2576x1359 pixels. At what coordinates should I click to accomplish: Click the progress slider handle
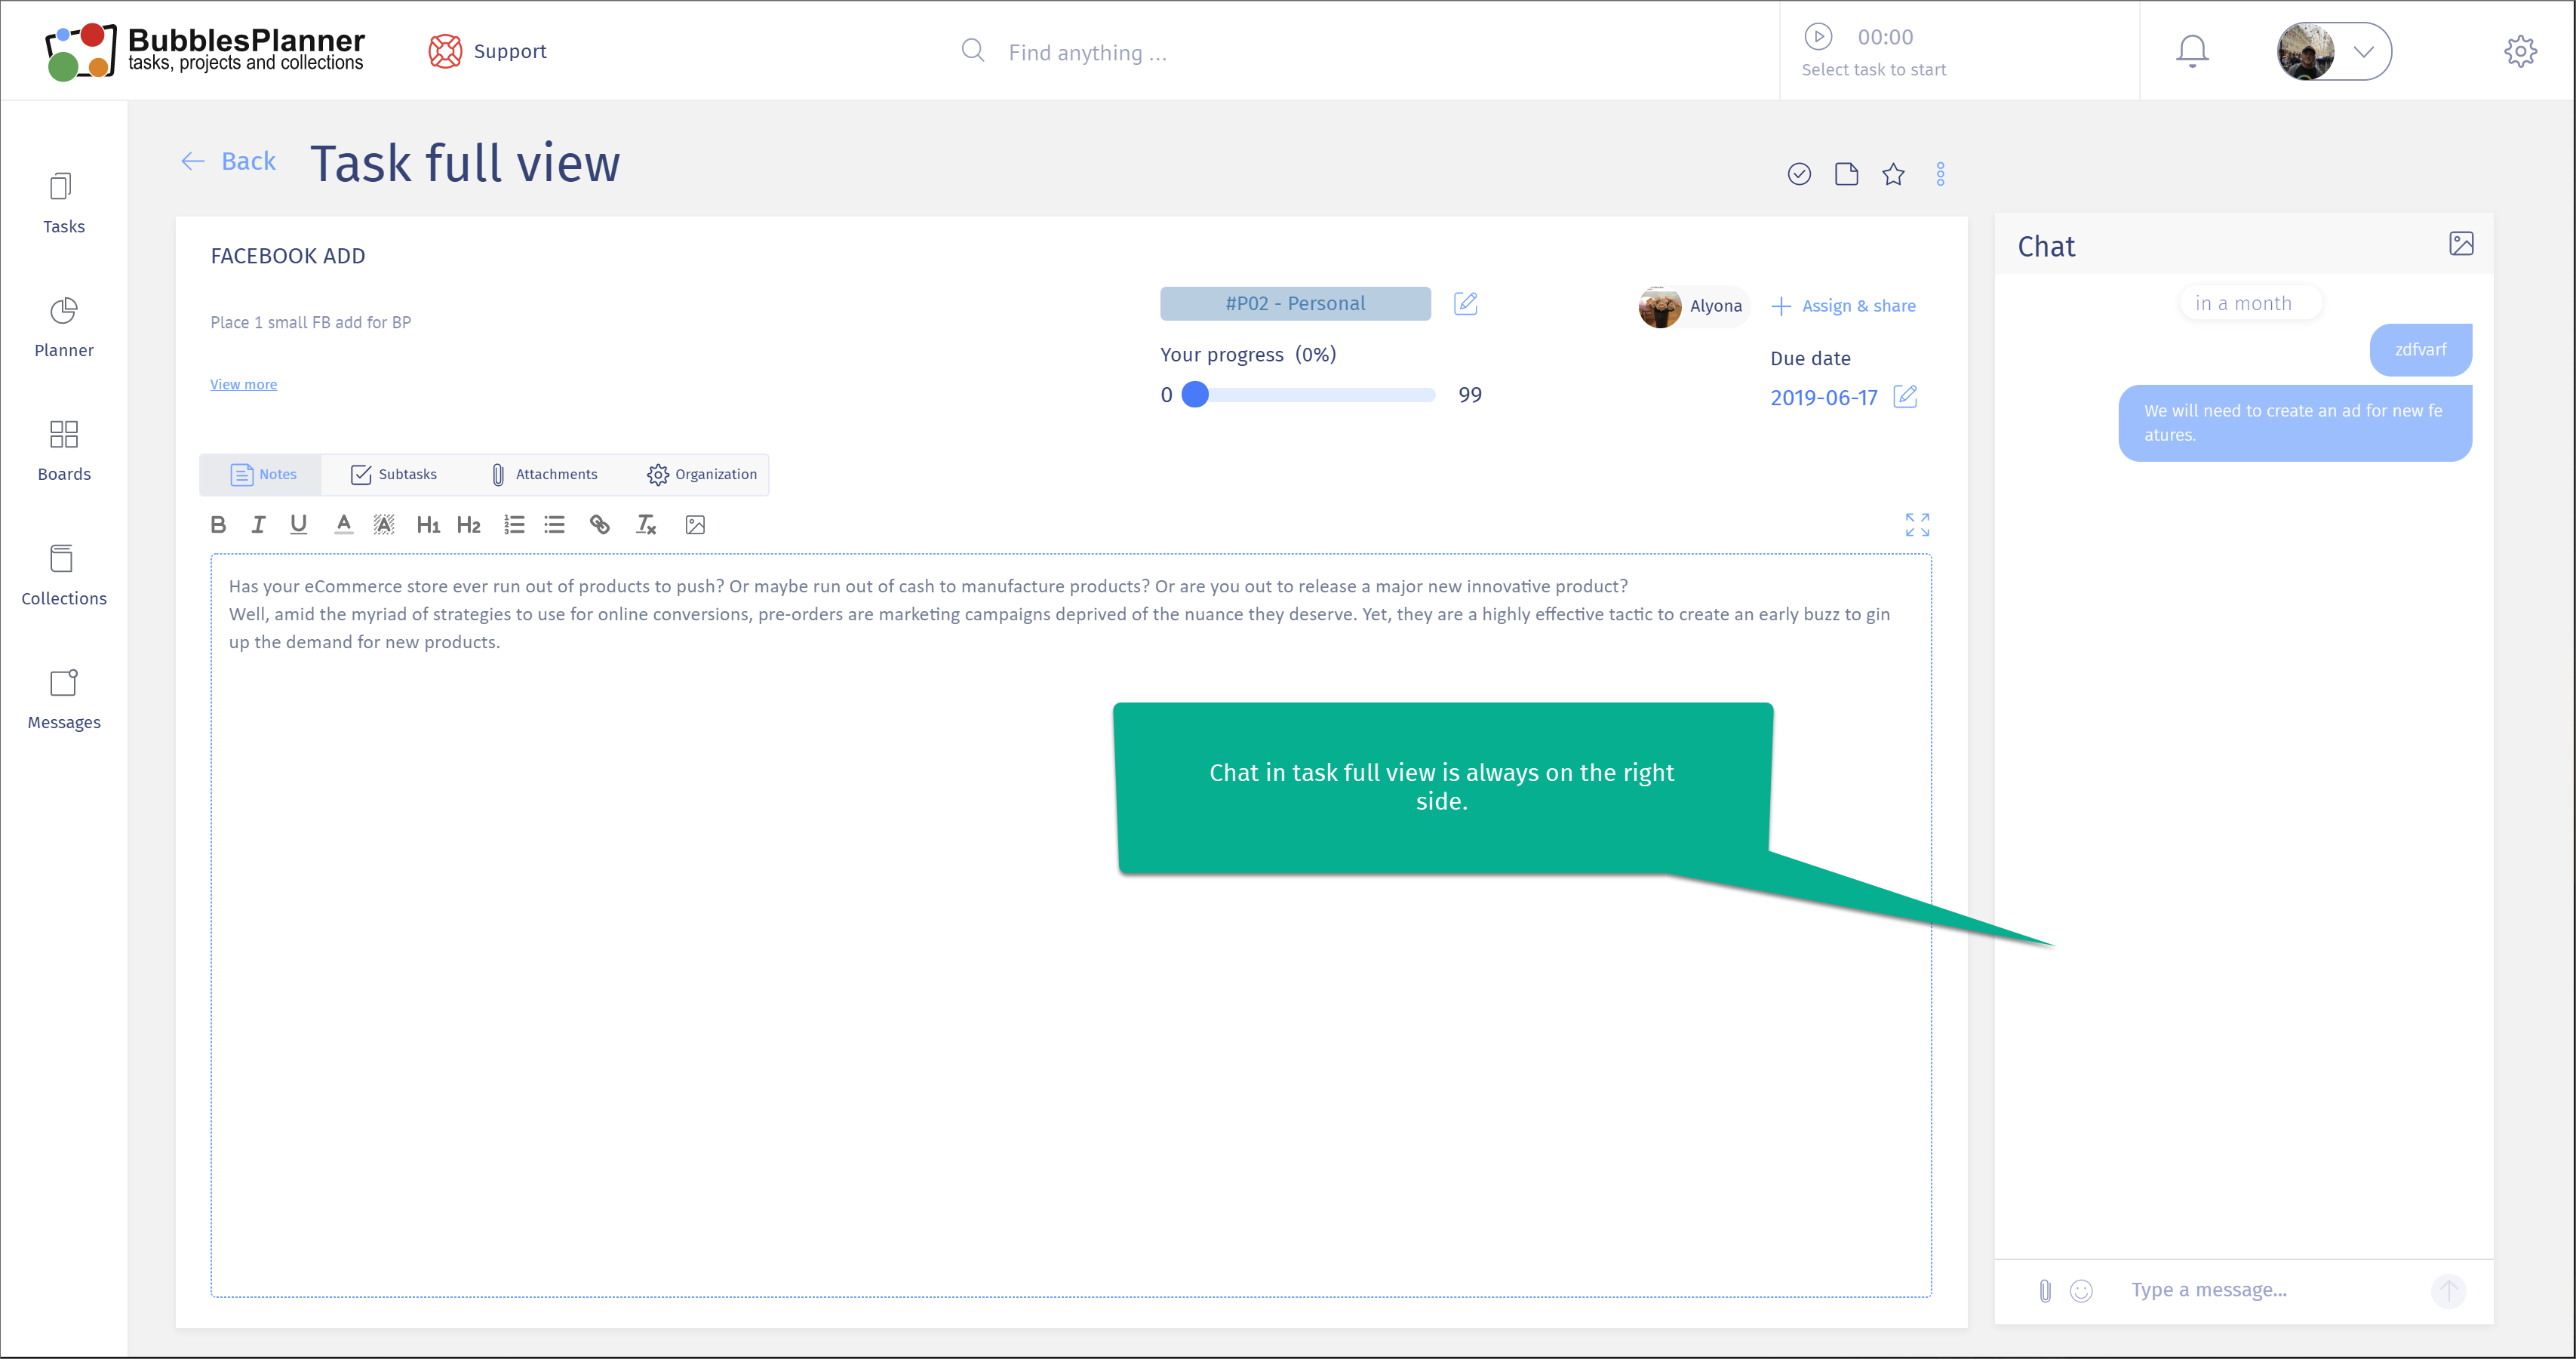(x=1194, y=395)
